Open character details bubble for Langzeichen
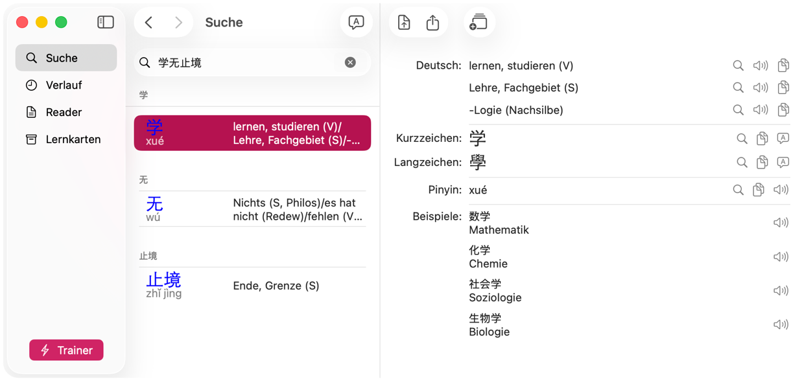The width and height of the screenshot is (804, 381). pos(783,162)
